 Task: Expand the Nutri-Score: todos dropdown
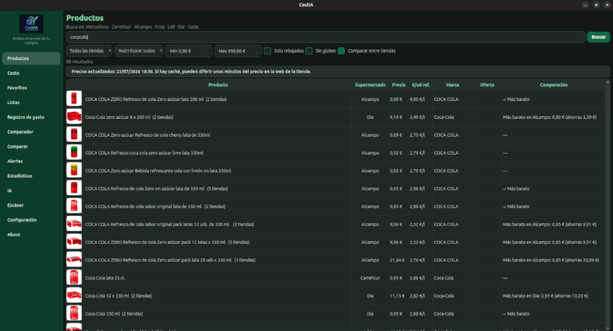click(139, 51)
